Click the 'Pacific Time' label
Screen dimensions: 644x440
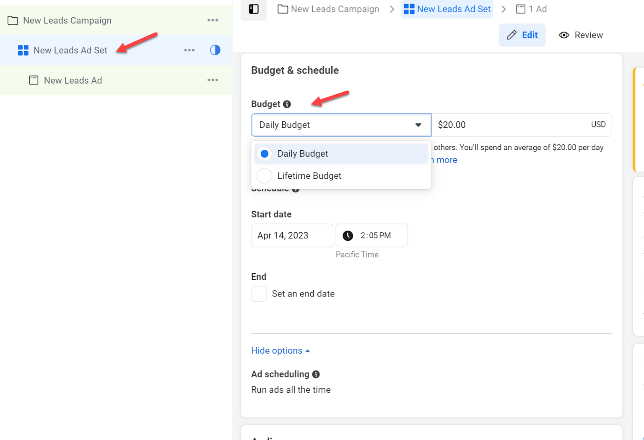(x=357, y=255)
